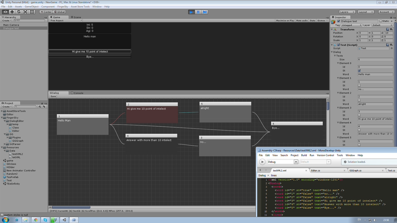This screenshot has width=397, height=223.
Task: Stop play mode with the Play button
Action: (191, 12)
